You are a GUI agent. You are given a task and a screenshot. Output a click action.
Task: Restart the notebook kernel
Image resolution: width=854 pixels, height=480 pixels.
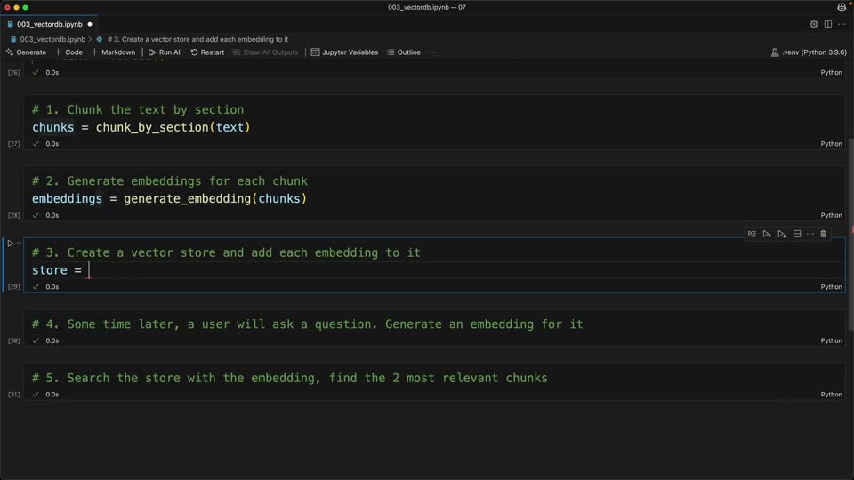pos(207,52)
